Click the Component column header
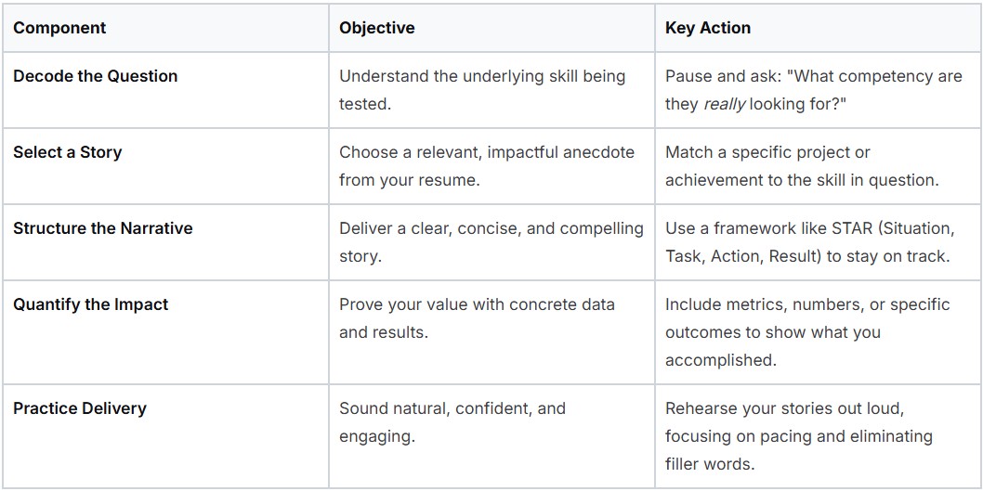 59,28
